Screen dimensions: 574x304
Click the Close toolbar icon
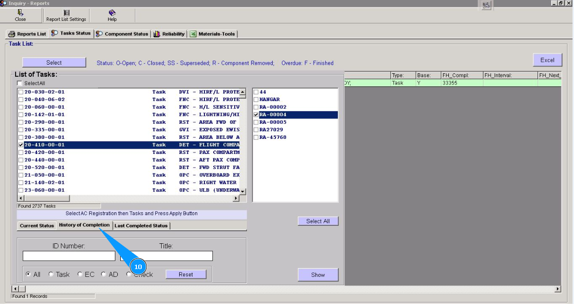[20, 13]
